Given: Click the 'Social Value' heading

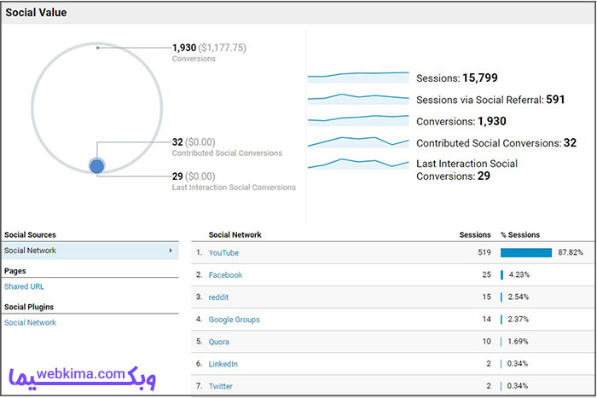Looking at the screenshot, I should 36,13.
